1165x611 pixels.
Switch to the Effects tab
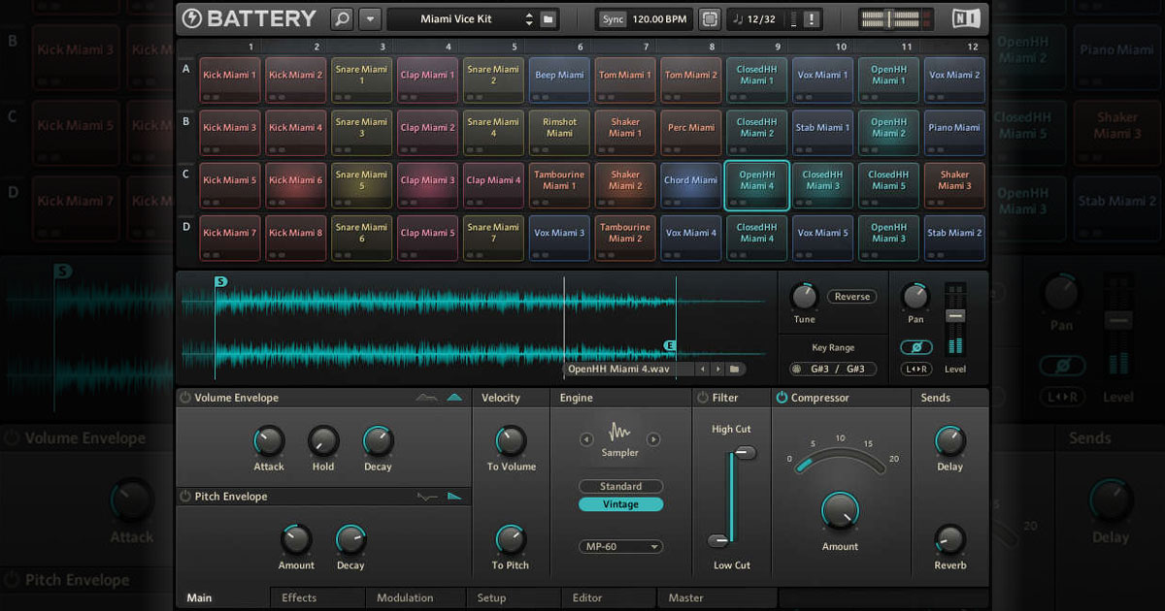point(299,598)
